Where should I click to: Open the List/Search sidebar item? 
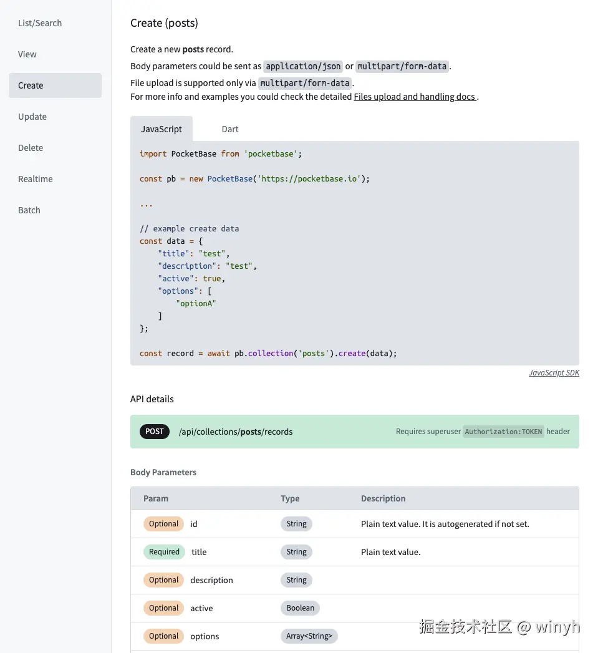[40, 23]
